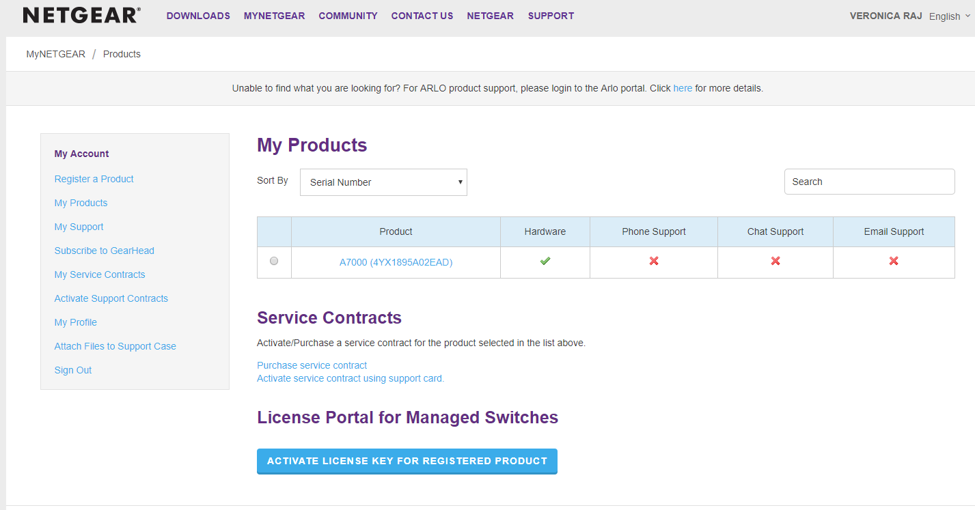The width and height of the screenshot is (975, 510).
Task: Click the My Account sidebar heading
Action: pos(81,154)
